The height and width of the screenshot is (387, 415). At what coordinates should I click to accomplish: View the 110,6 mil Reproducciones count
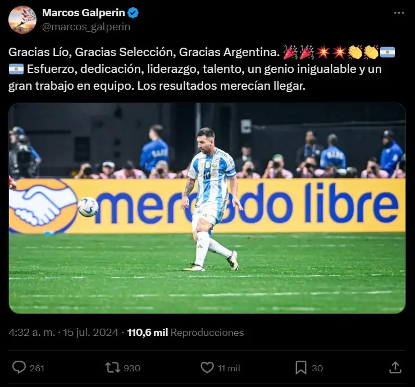pos(185,332)
